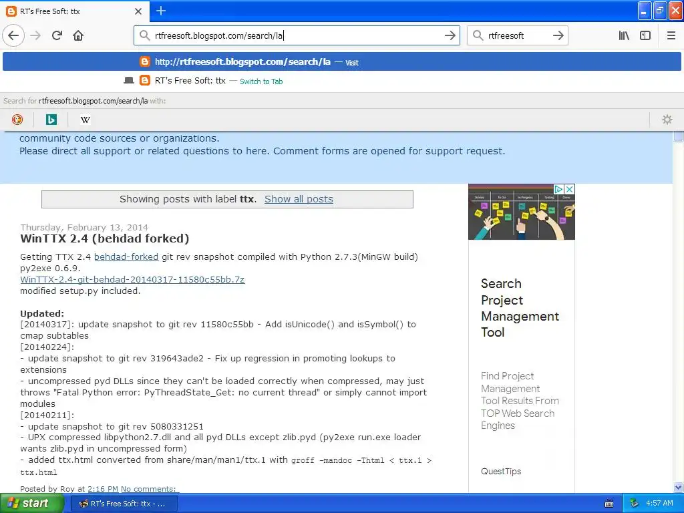684x513 pixels.
Task: Click inside the URL address field
Action: point(297,36)
